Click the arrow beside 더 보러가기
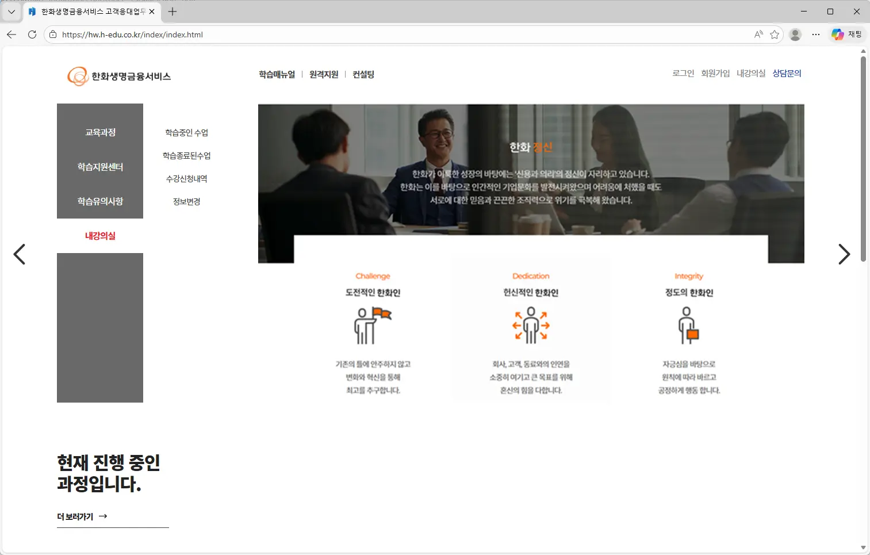The image size is (870, 555). pos(103,516)
